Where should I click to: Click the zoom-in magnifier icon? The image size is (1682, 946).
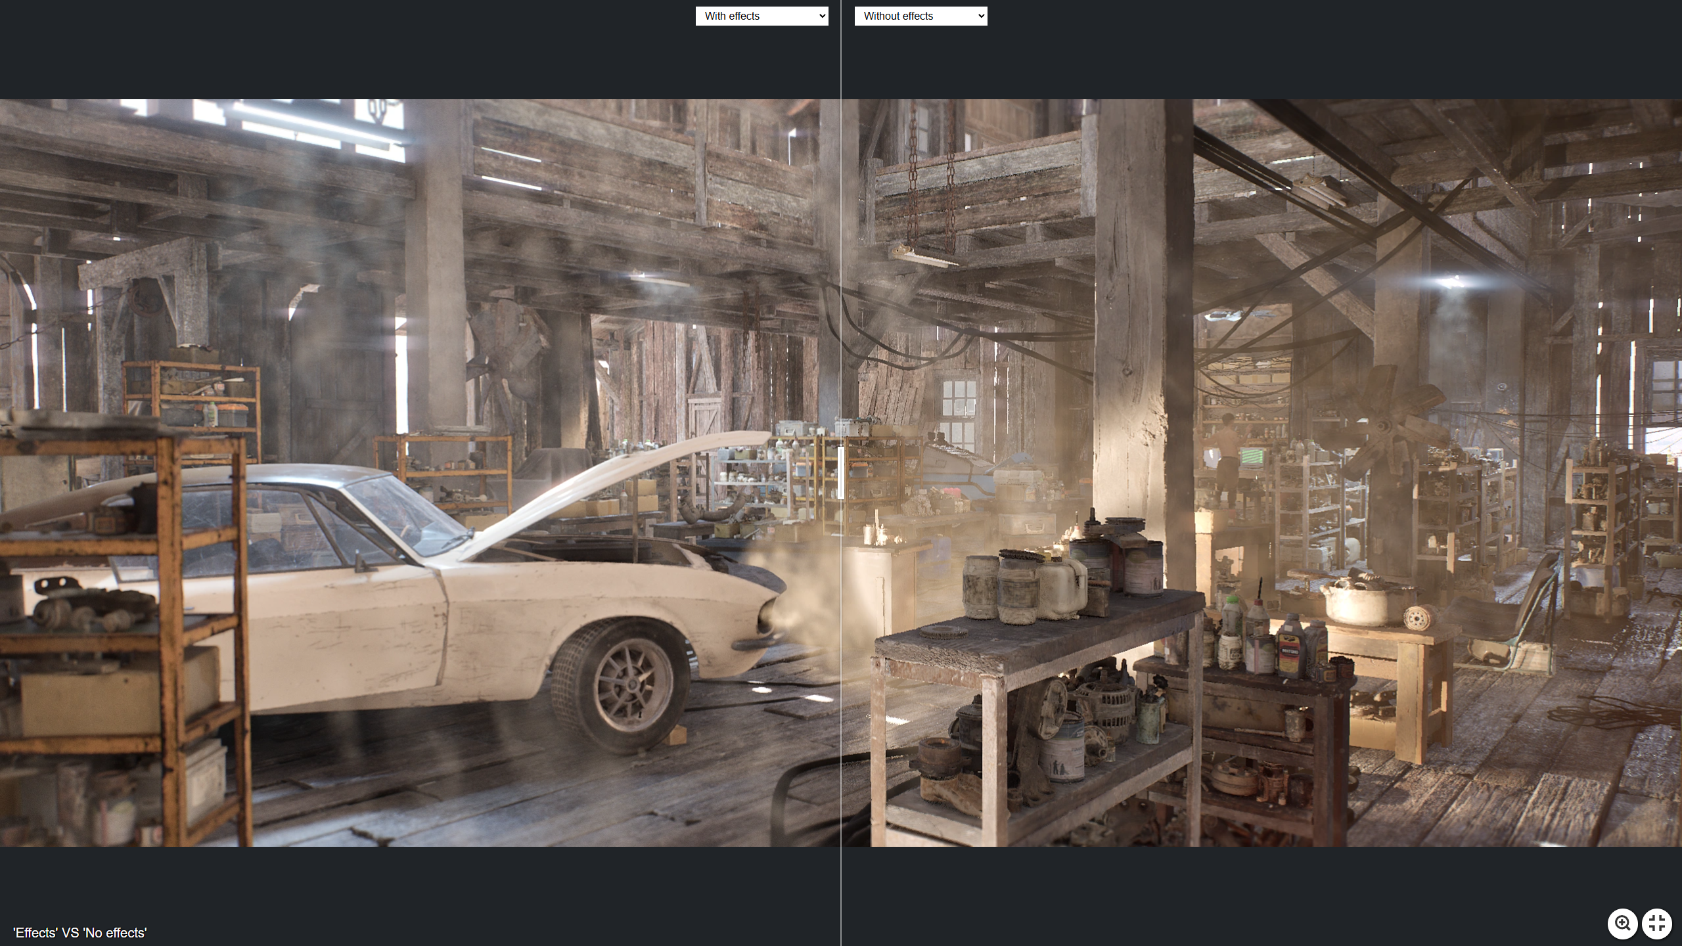pos(1623,923)
